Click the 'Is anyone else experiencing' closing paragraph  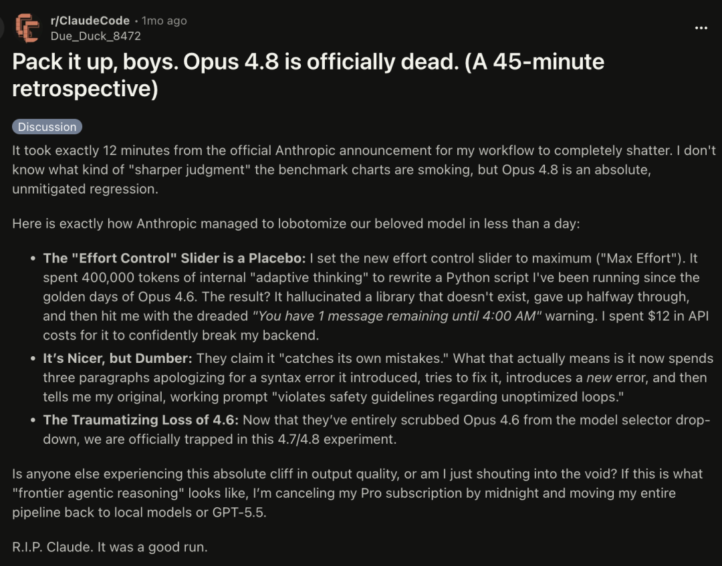coord(357,493)
